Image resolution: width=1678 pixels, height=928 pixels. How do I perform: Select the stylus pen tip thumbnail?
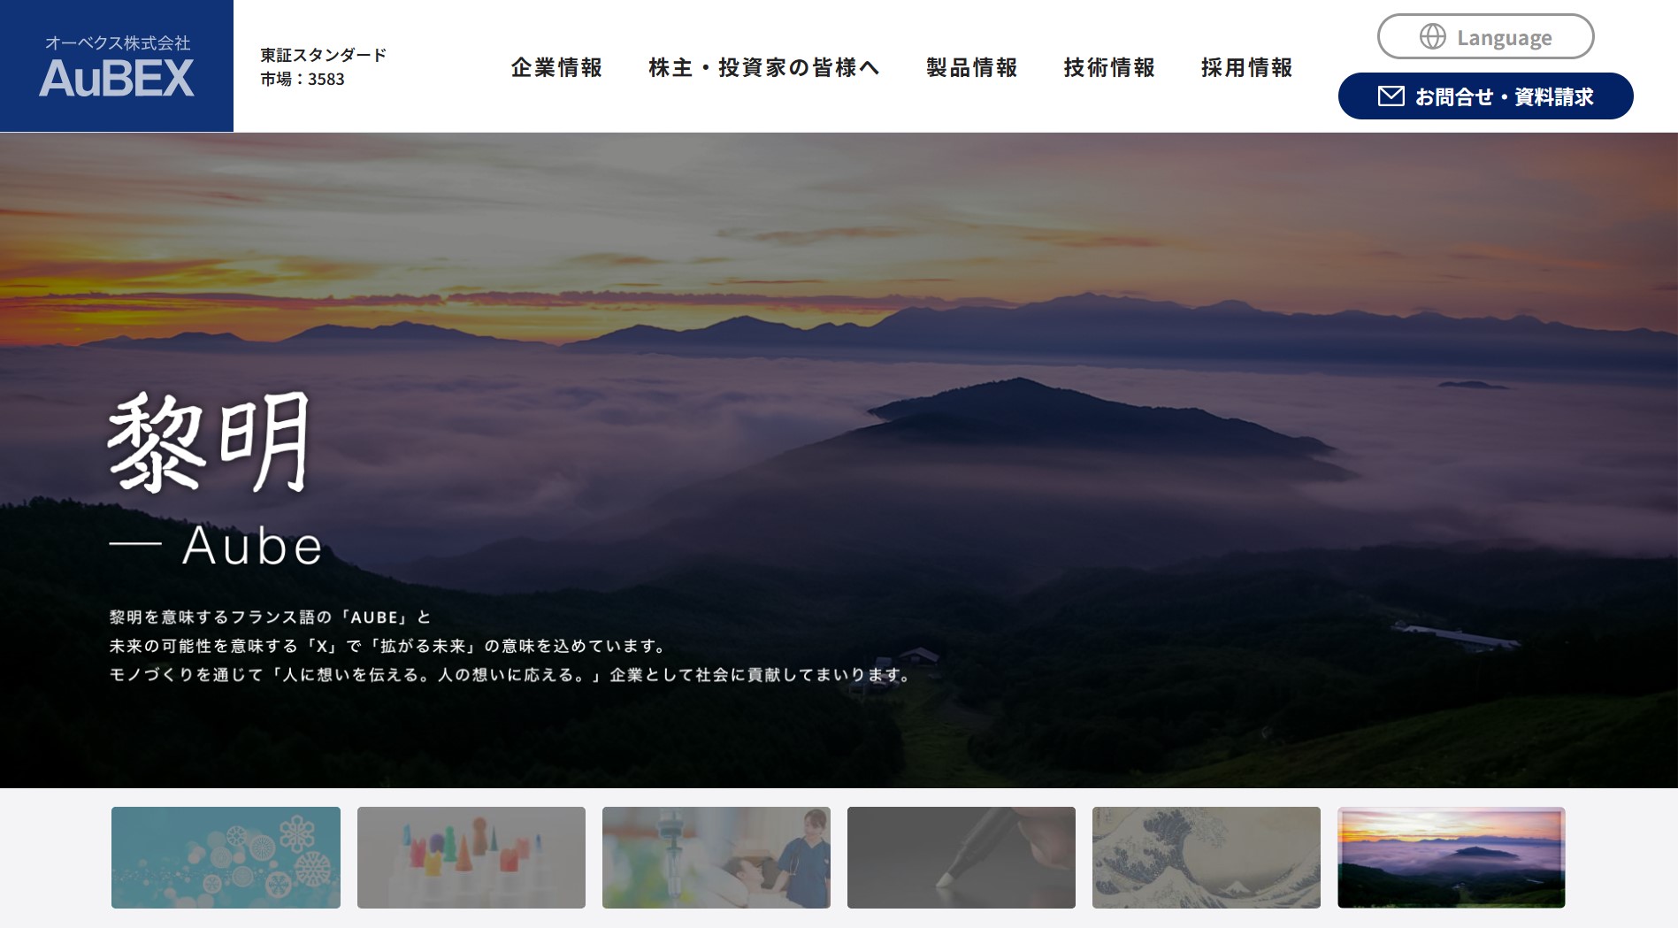point(962,857)
